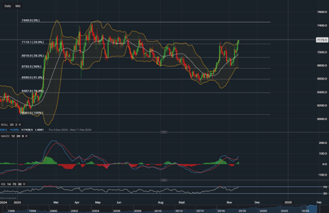Click the 7400.0 price axis label
This screenshot has width=329, height=213.
[322, 26]
